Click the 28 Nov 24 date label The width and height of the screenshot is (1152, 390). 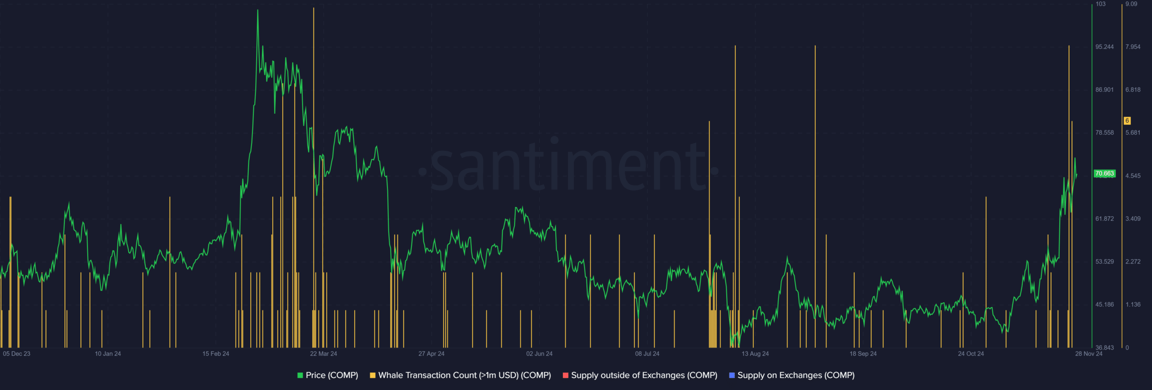pyautogui.click(x=1089, y=354)
